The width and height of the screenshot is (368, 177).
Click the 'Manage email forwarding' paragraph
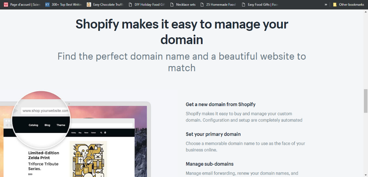[x=242, y=173]
